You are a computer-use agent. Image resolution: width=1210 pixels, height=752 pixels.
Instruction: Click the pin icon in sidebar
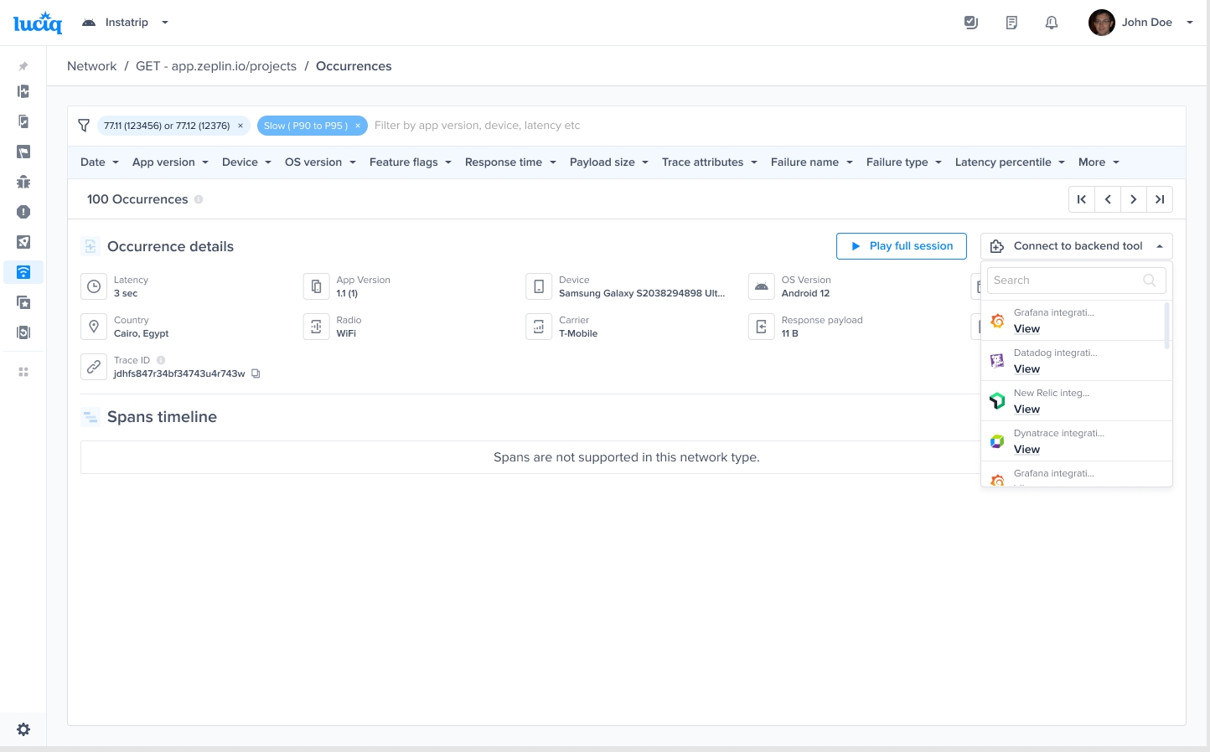coord(23,66)
